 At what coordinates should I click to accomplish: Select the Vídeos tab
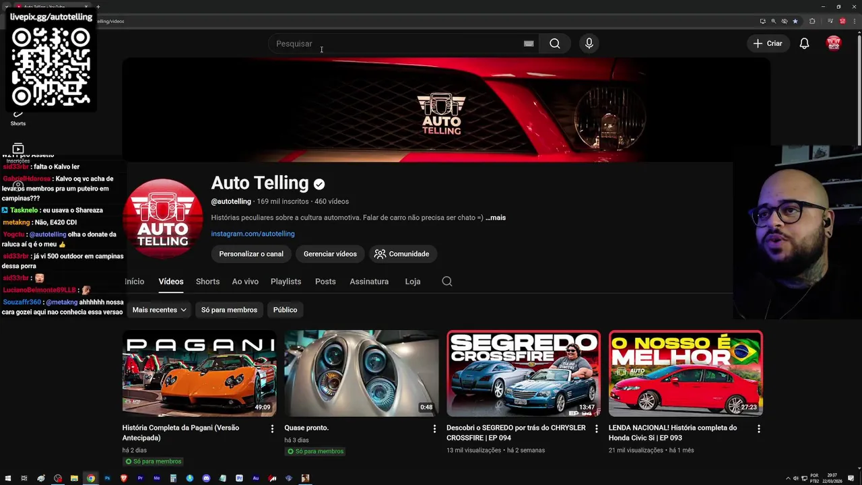pyautogui.click(x=171, y=282)
